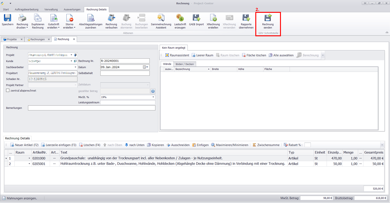Click the Speichern save icon
Screen dimensions: 390x203
(7, 18)
